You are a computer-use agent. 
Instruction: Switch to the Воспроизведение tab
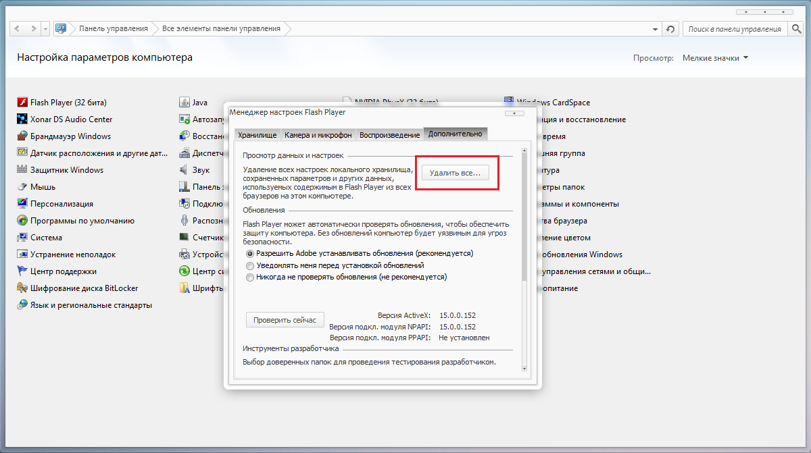pos(389,135)
